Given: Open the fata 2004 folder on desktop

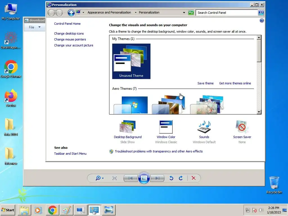Looking at the screenshot, I should (x=11, y=127).
